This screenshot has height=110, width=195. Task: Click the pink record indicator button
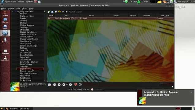(92, 90)
